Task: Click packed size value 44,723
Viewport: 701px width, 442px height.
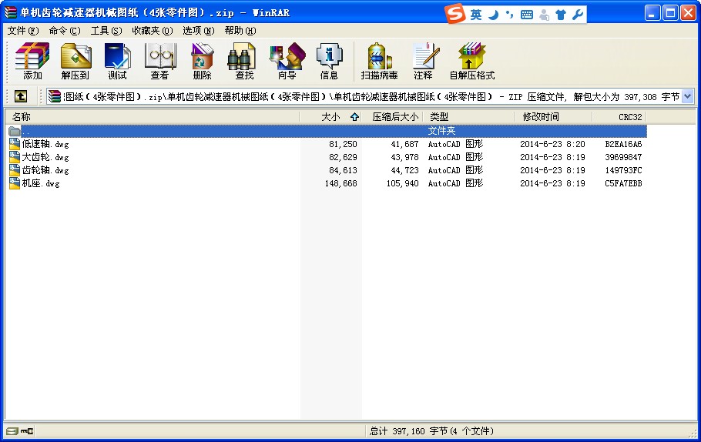Action: [x=404, y=170]
